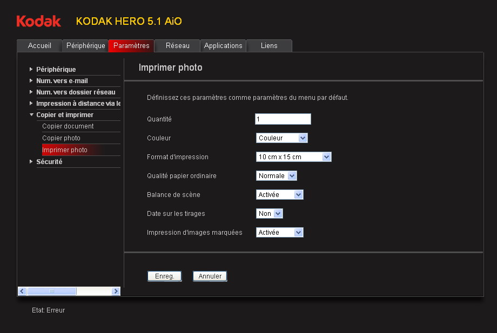This screenshot has height=333, width=497.
Task: Click the Enreg. button
Action: click(x=164, y=276)
